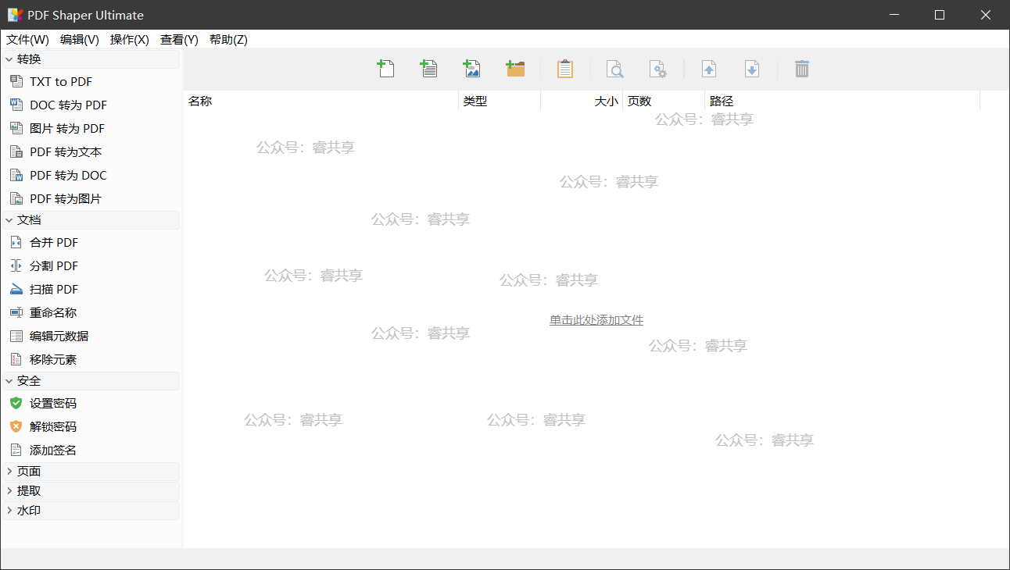The image size is (1010, 570).
Task: Select the 设置密码 label
Action: (x=53, y=404)
